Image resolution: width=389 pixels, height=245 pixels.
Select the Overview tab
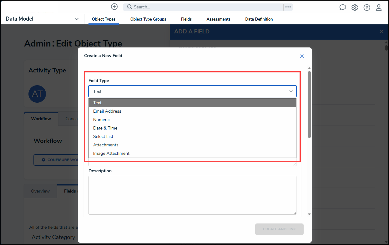coord(40,191)
